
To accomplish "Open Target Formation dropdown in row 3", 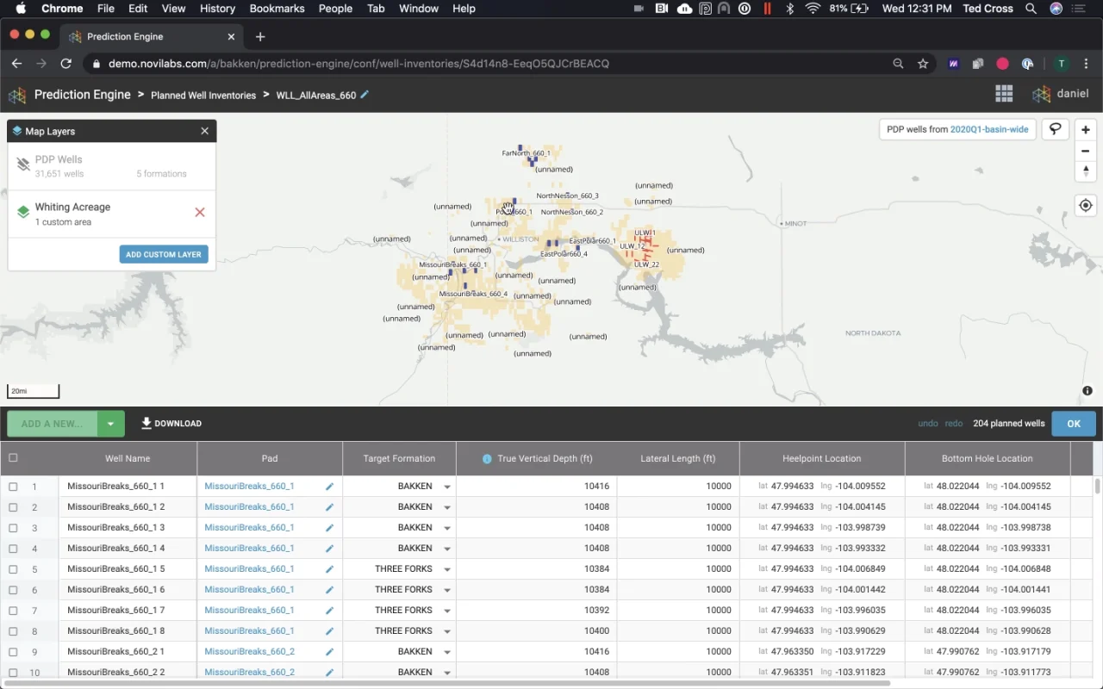I will tap(447, 528).
